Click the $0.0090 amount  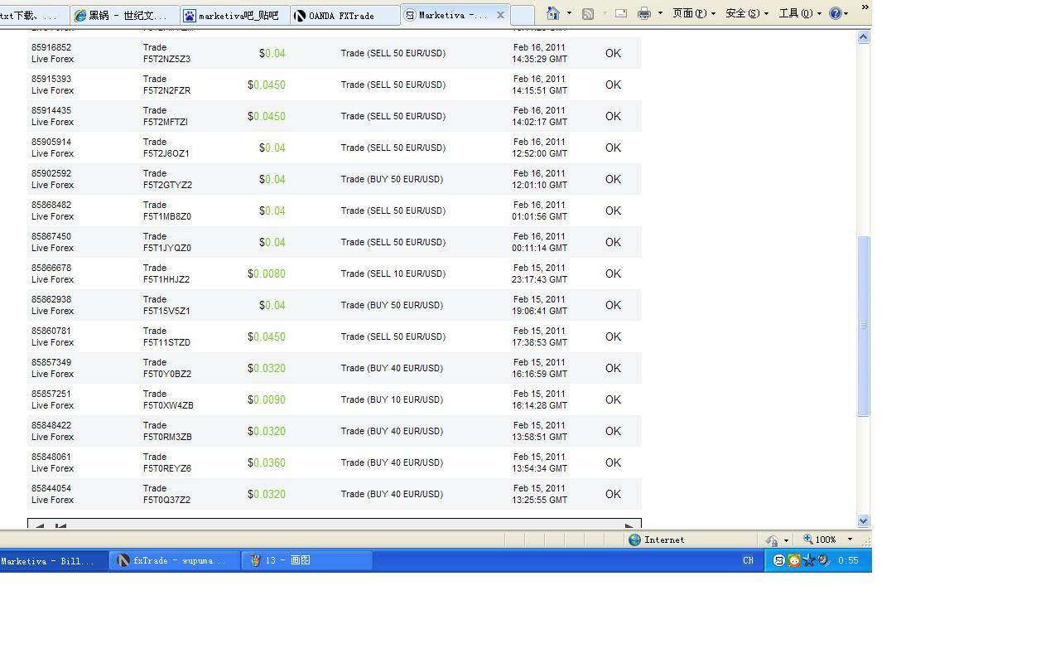coord(267,399)
